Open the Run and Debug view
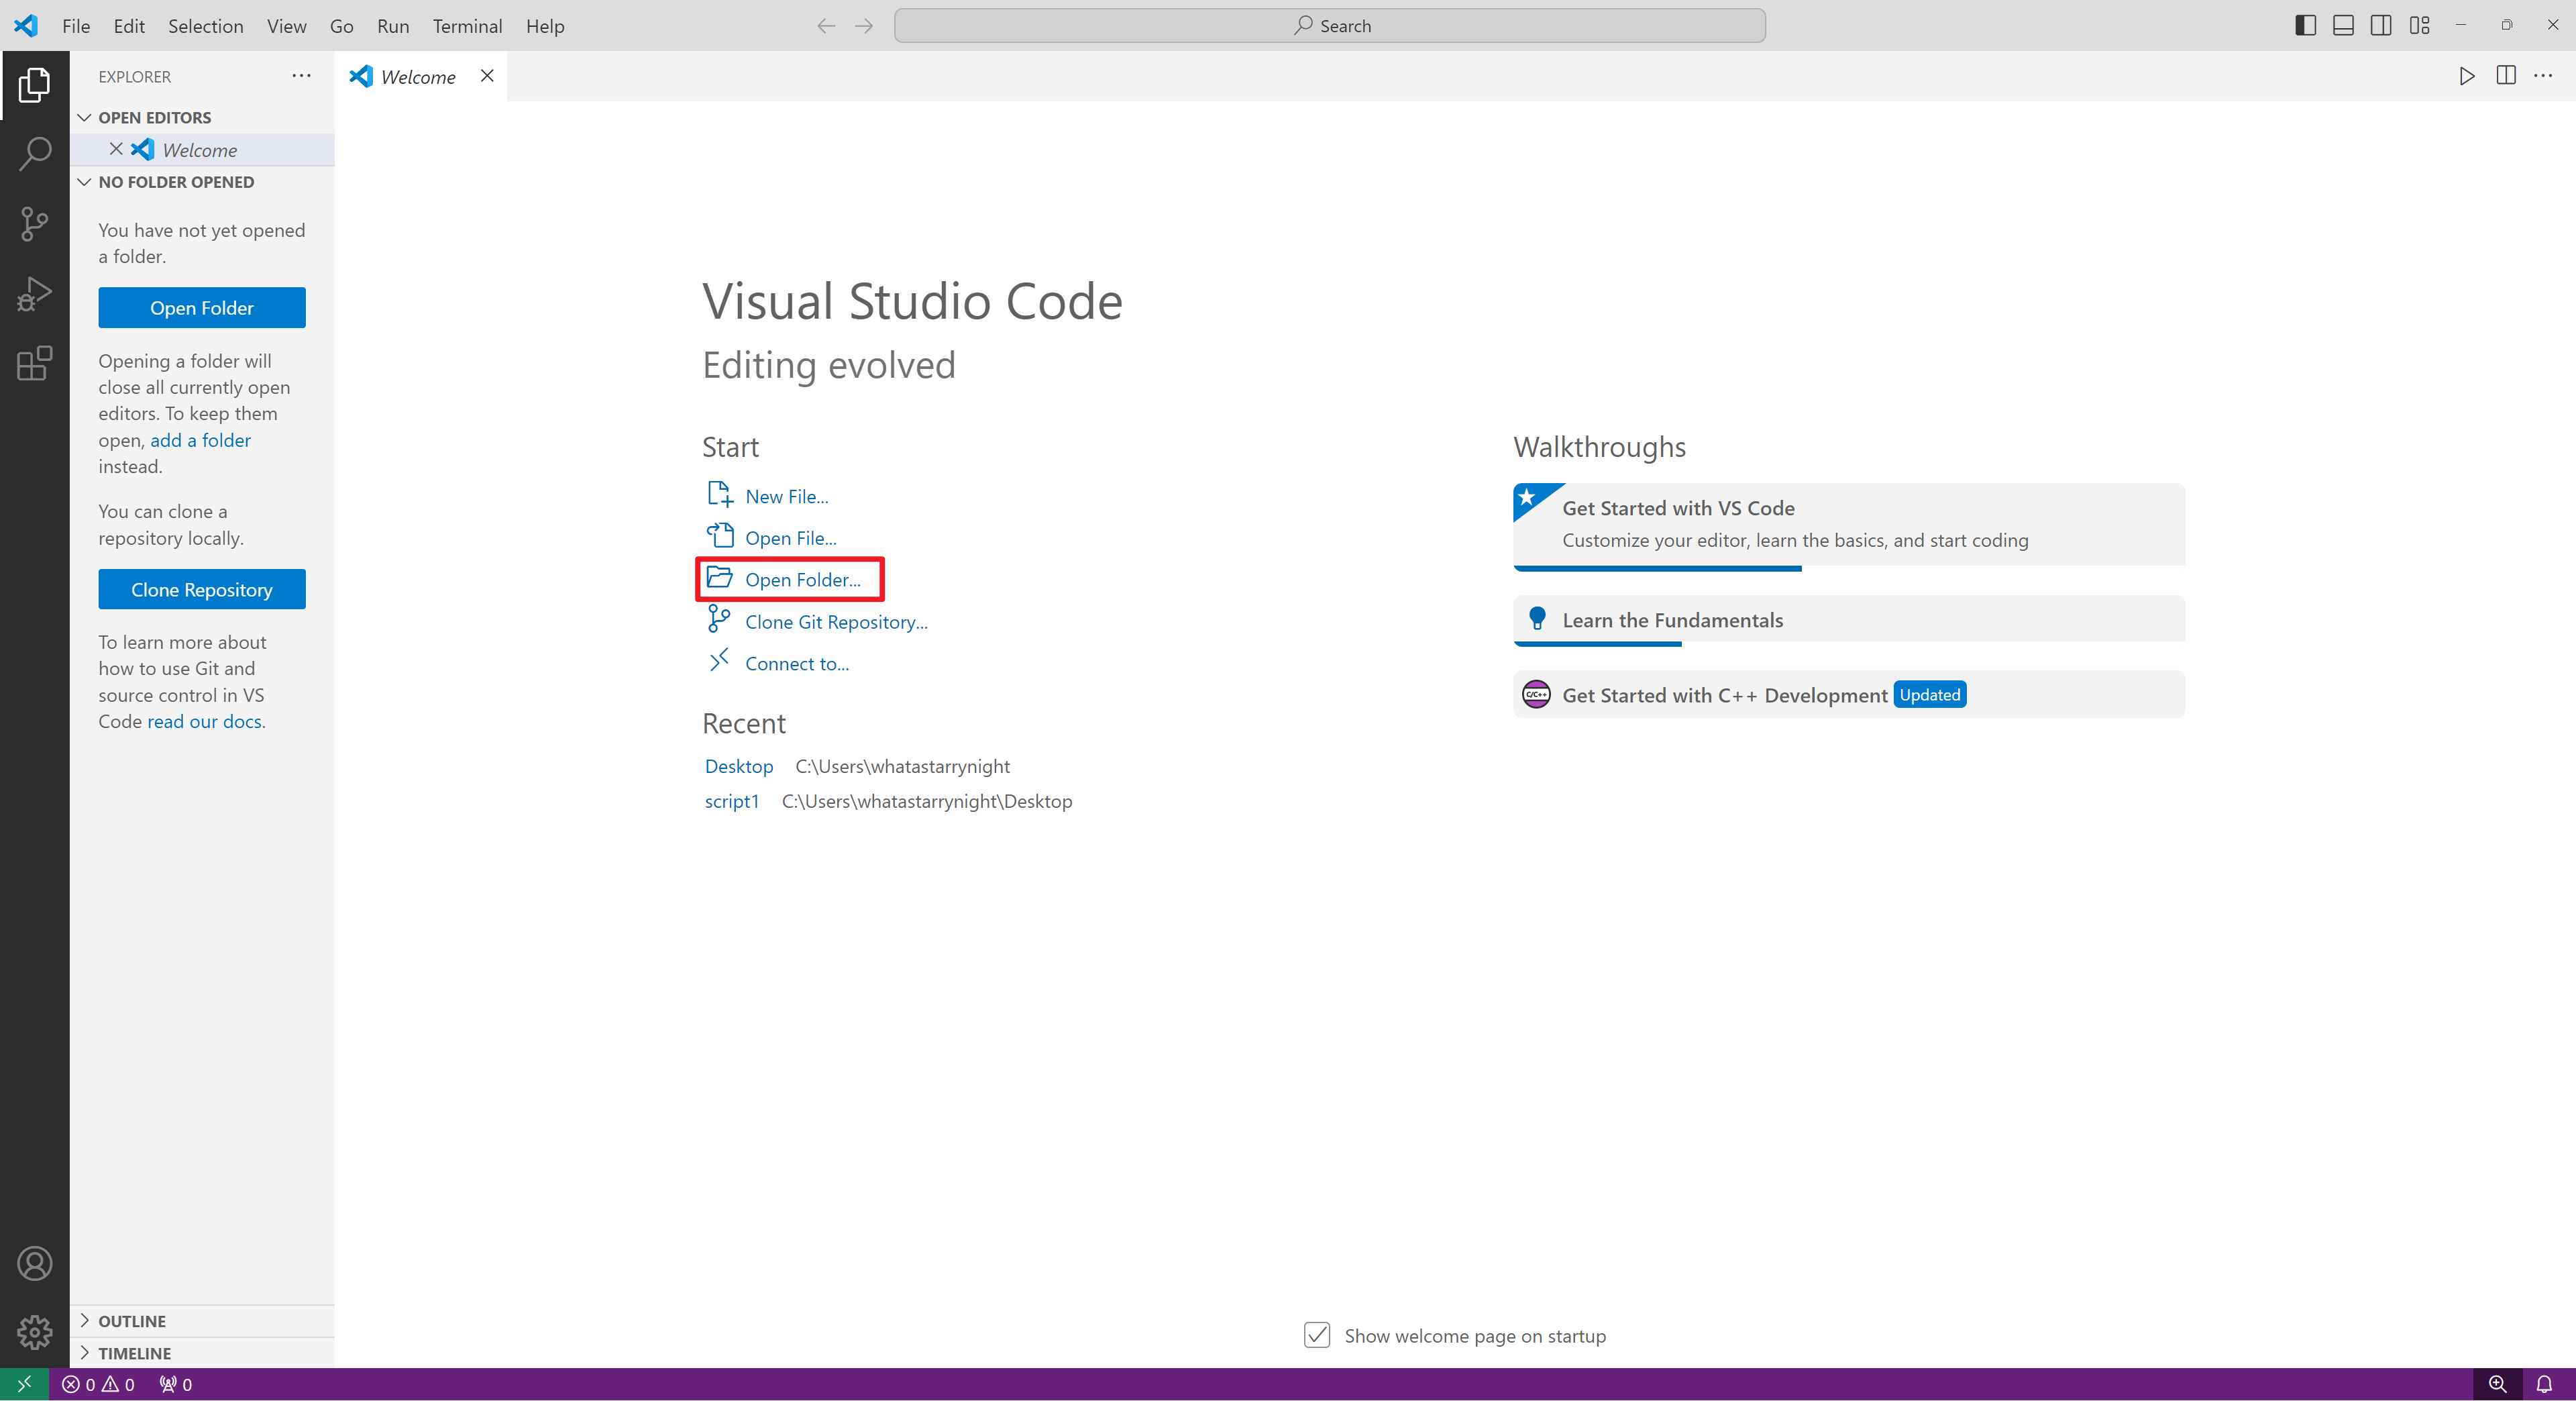Screen dimensions: 2576x1401 point(34,294)
